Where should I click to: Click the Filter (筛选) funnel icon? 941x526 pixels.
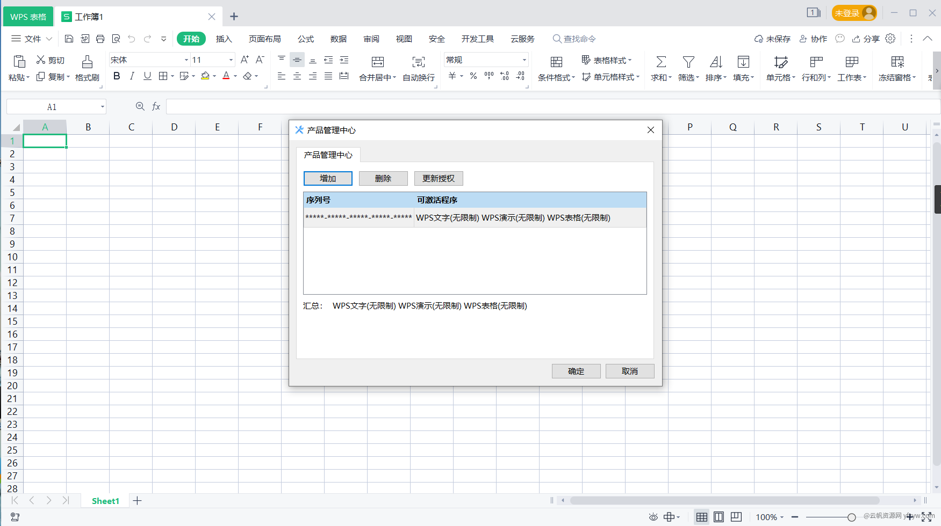688,62
